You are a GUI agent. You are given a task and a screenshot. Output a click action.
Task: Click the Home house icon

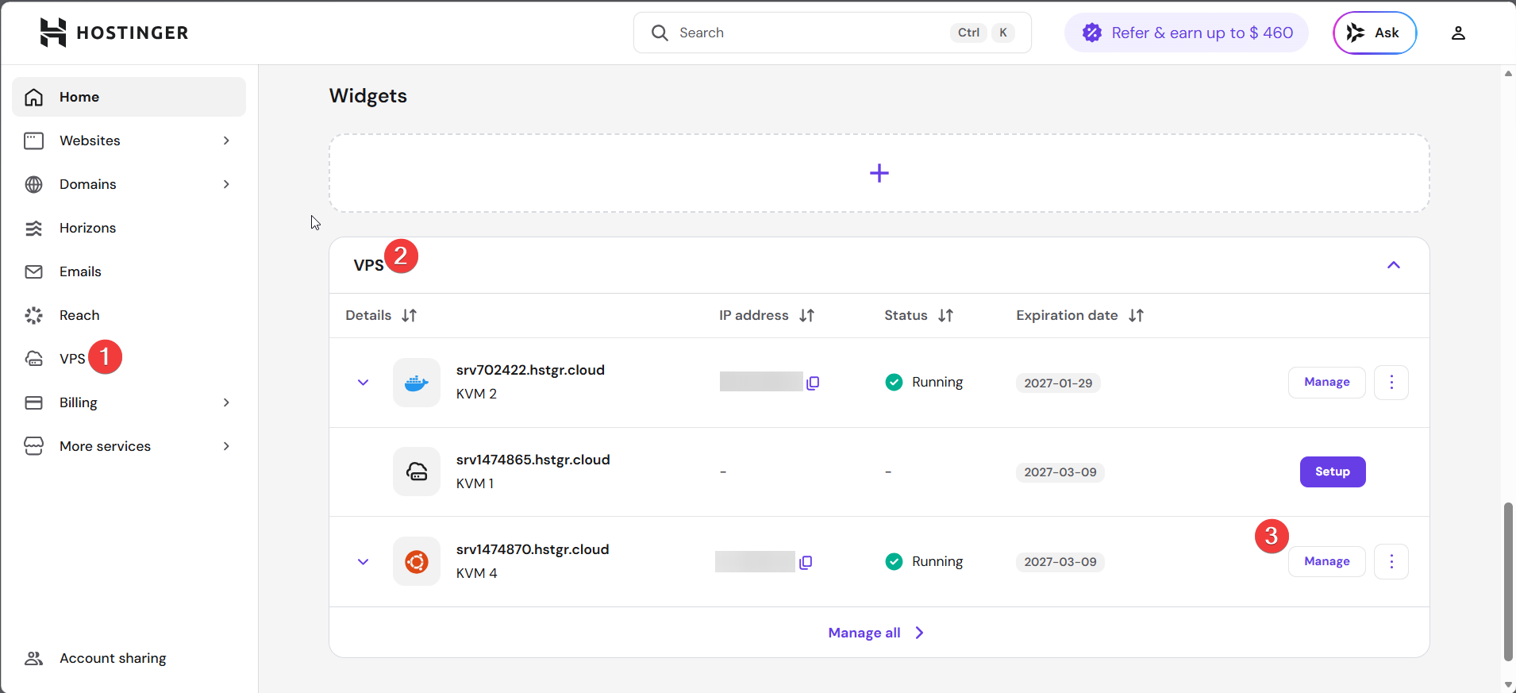point(33,97)
